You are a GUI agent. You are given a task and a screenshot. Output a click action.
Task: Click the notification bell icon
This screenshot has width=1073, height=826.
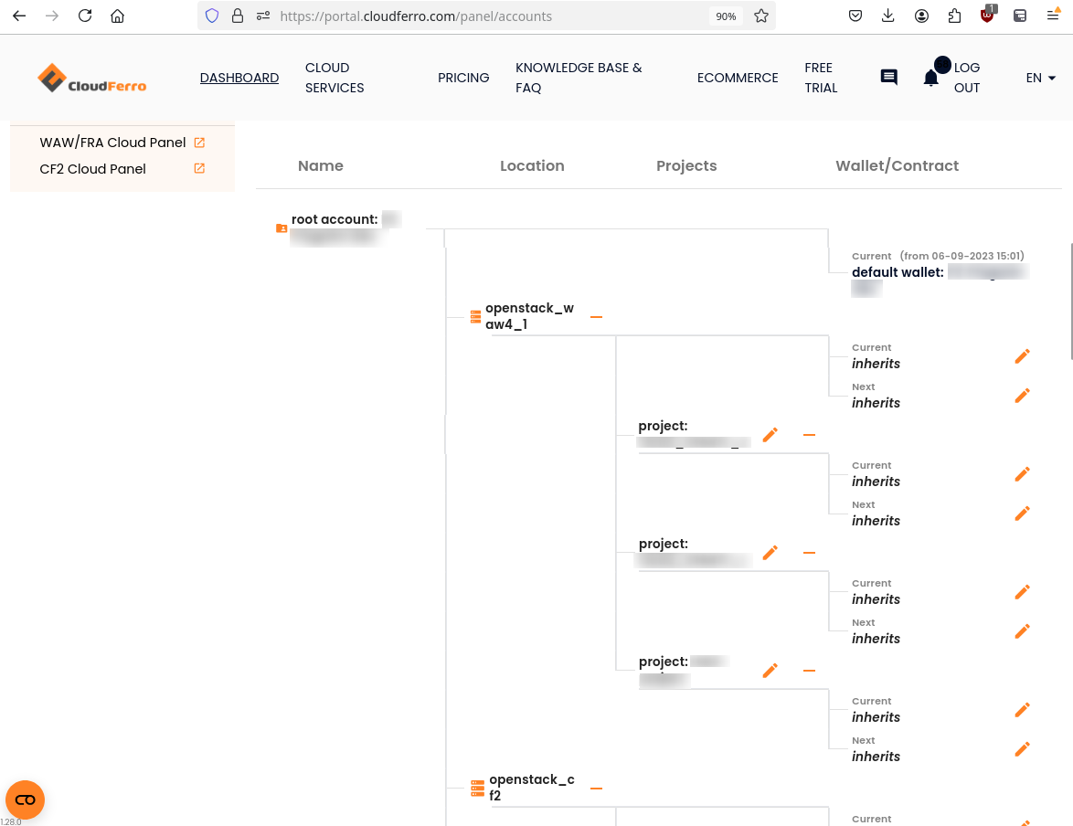(930, 78)
